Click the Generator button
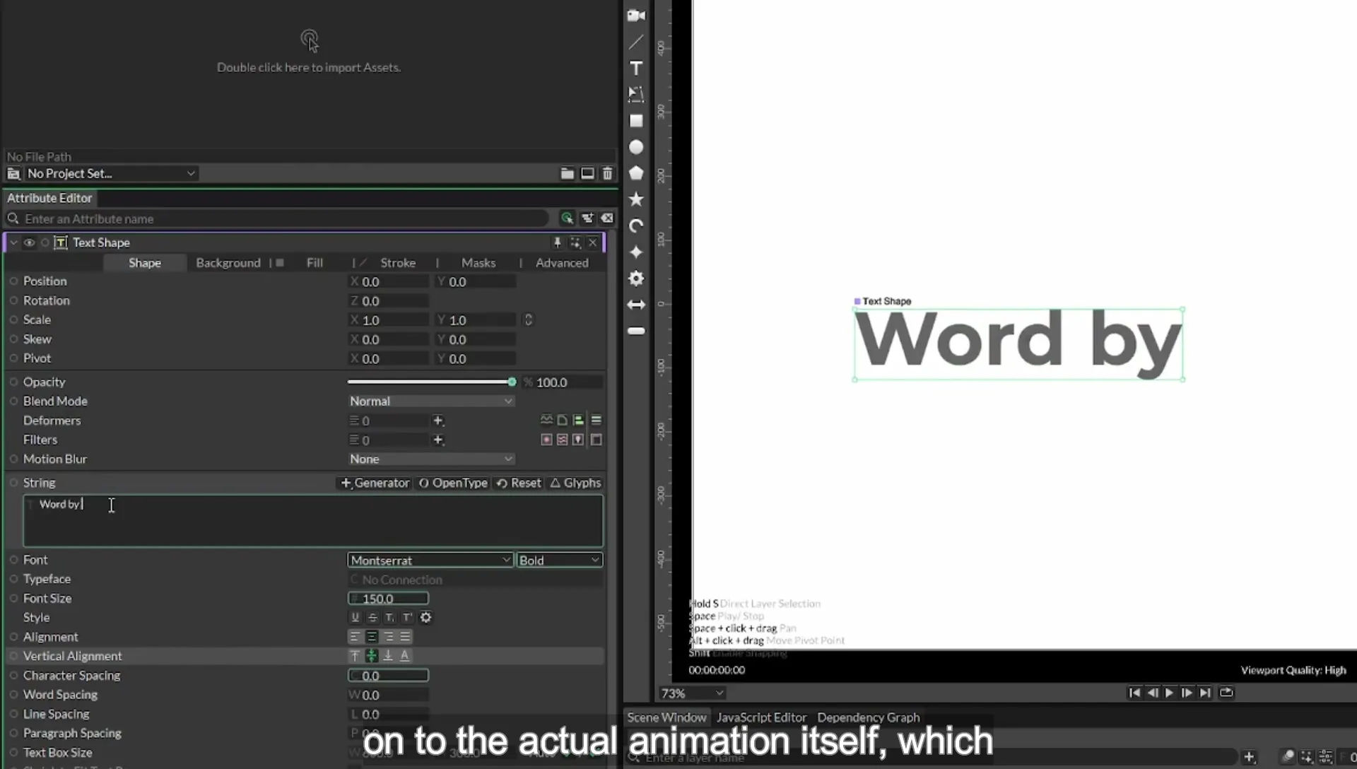1357x769 pixels. pyautogui.click(x=375, y=483)
